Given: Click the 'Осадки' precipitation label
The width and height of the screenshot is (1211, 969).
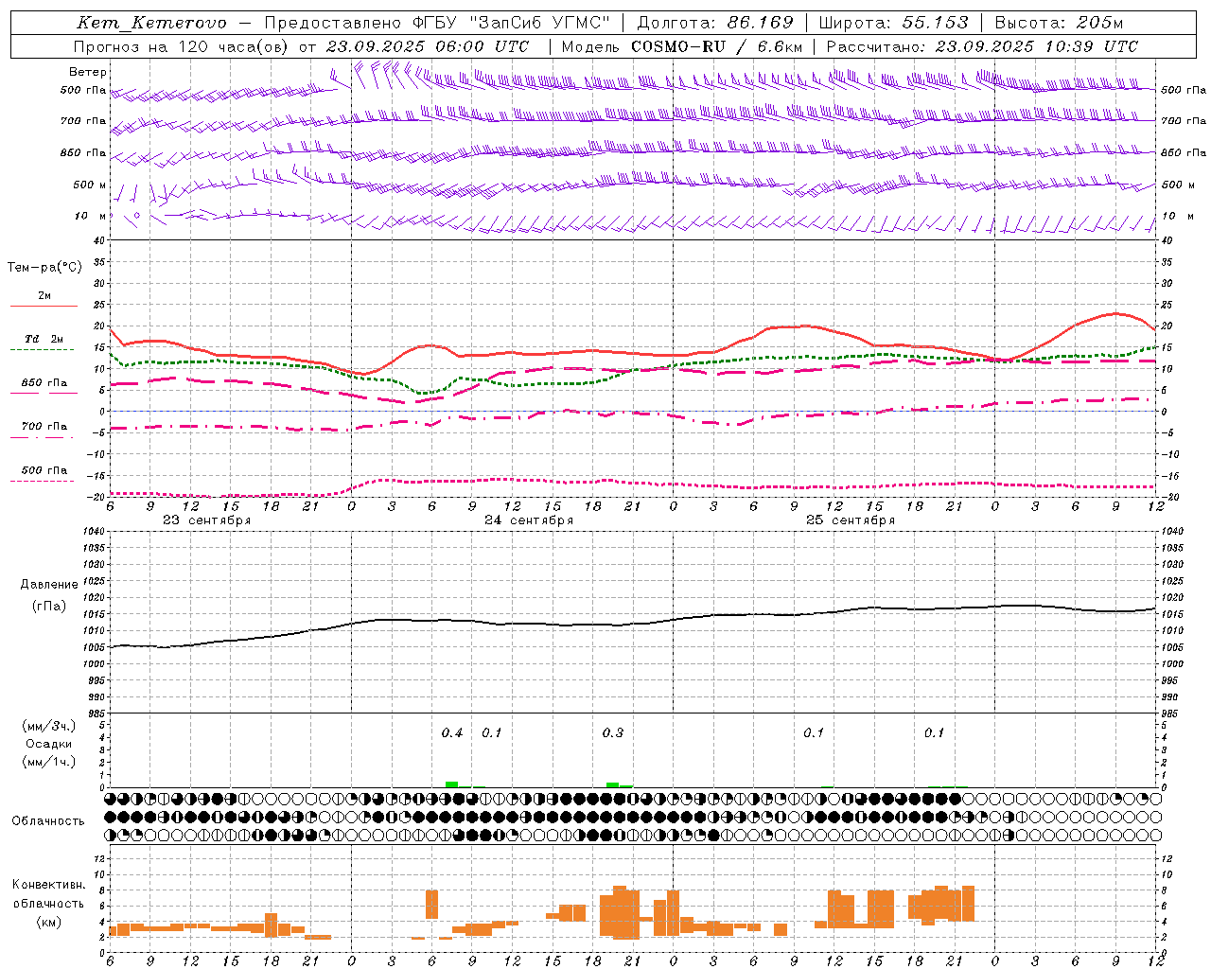Looking at the screenshot, I should 49,744.
